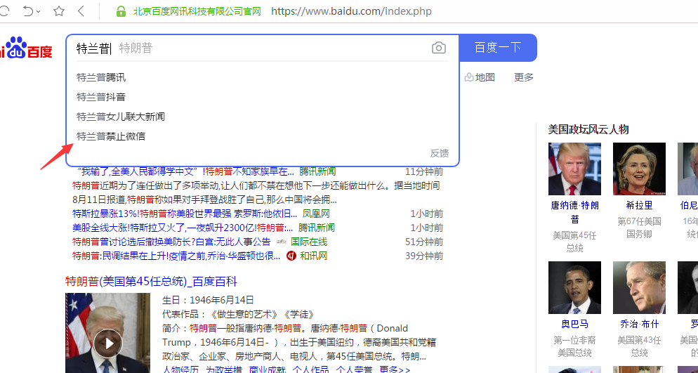Click 北京百度网讯科技有限公司官网 certificate label
The height and width of the screenshot is (373, 698).
(x=197, y=11)
